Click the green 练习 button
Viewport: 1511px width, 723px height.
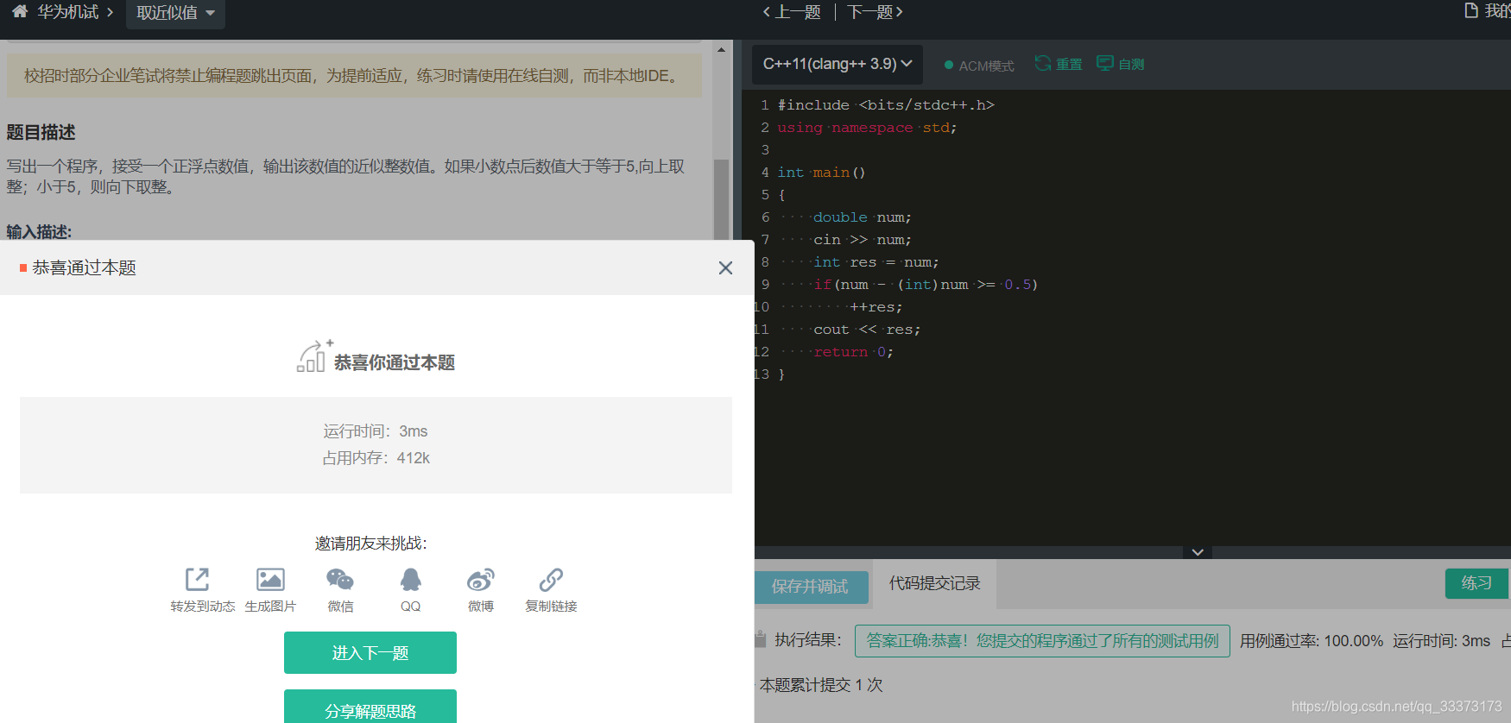coord(1476,583)
